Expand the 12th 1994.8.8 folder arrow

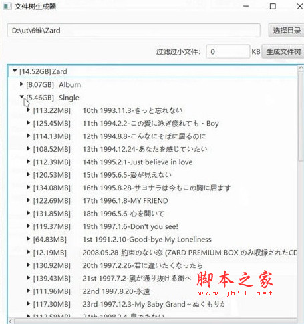pyautogui.click(x=28, y=136)
